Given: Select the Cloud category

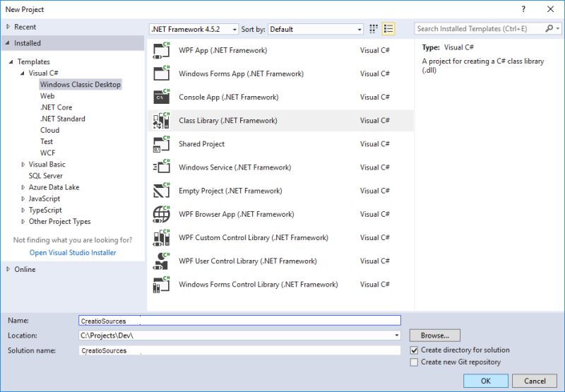Looking at the screenshot, I should 49,130.
